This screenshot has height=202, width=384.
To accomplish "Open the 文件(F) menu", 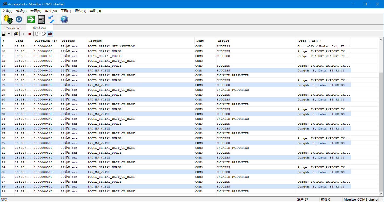I will [x=7, y=11].
